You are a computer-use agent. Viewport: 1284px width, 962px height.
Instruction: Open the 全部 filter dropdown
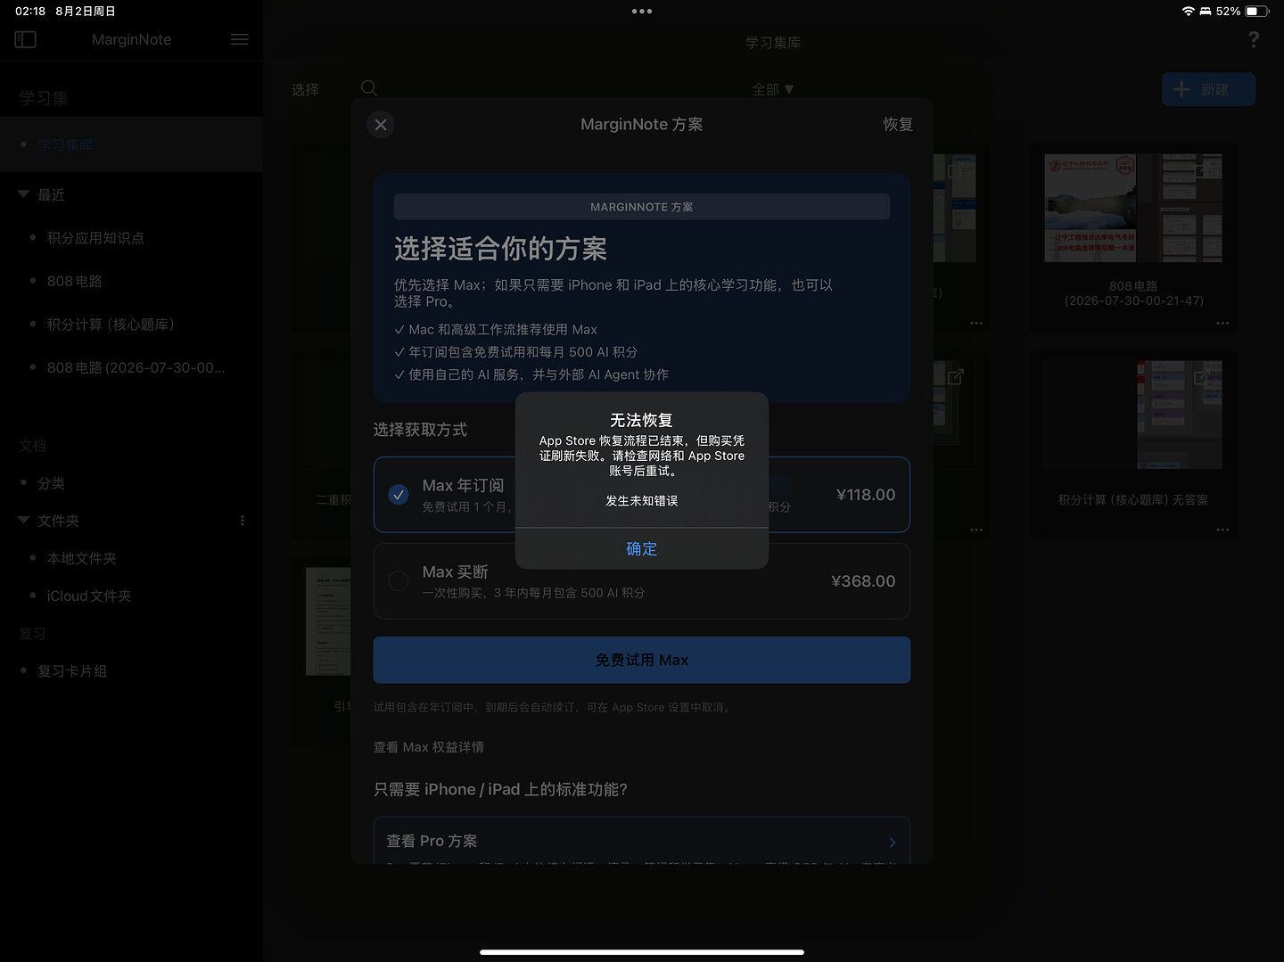[773, 89]
